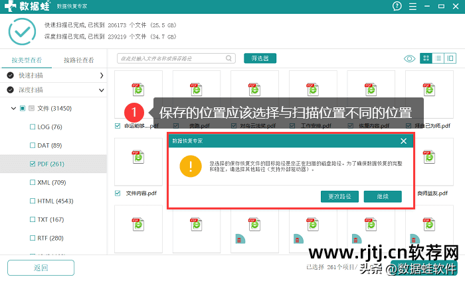
Task: Uncheck the 文件内容.pdf checkbox
Action: pyautogui.click(x=118, y=194)
